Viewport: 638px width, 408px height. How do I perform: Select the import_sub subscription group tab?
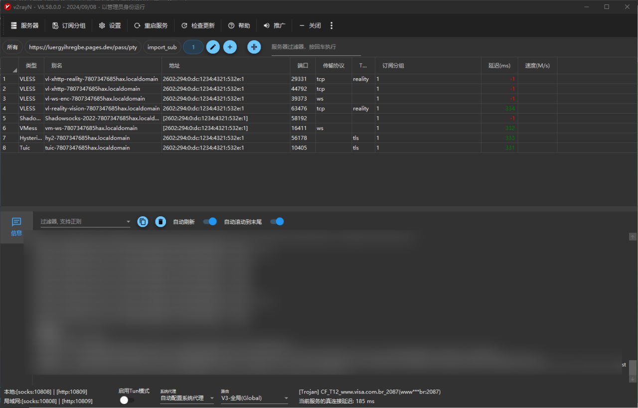click(162, 47)
